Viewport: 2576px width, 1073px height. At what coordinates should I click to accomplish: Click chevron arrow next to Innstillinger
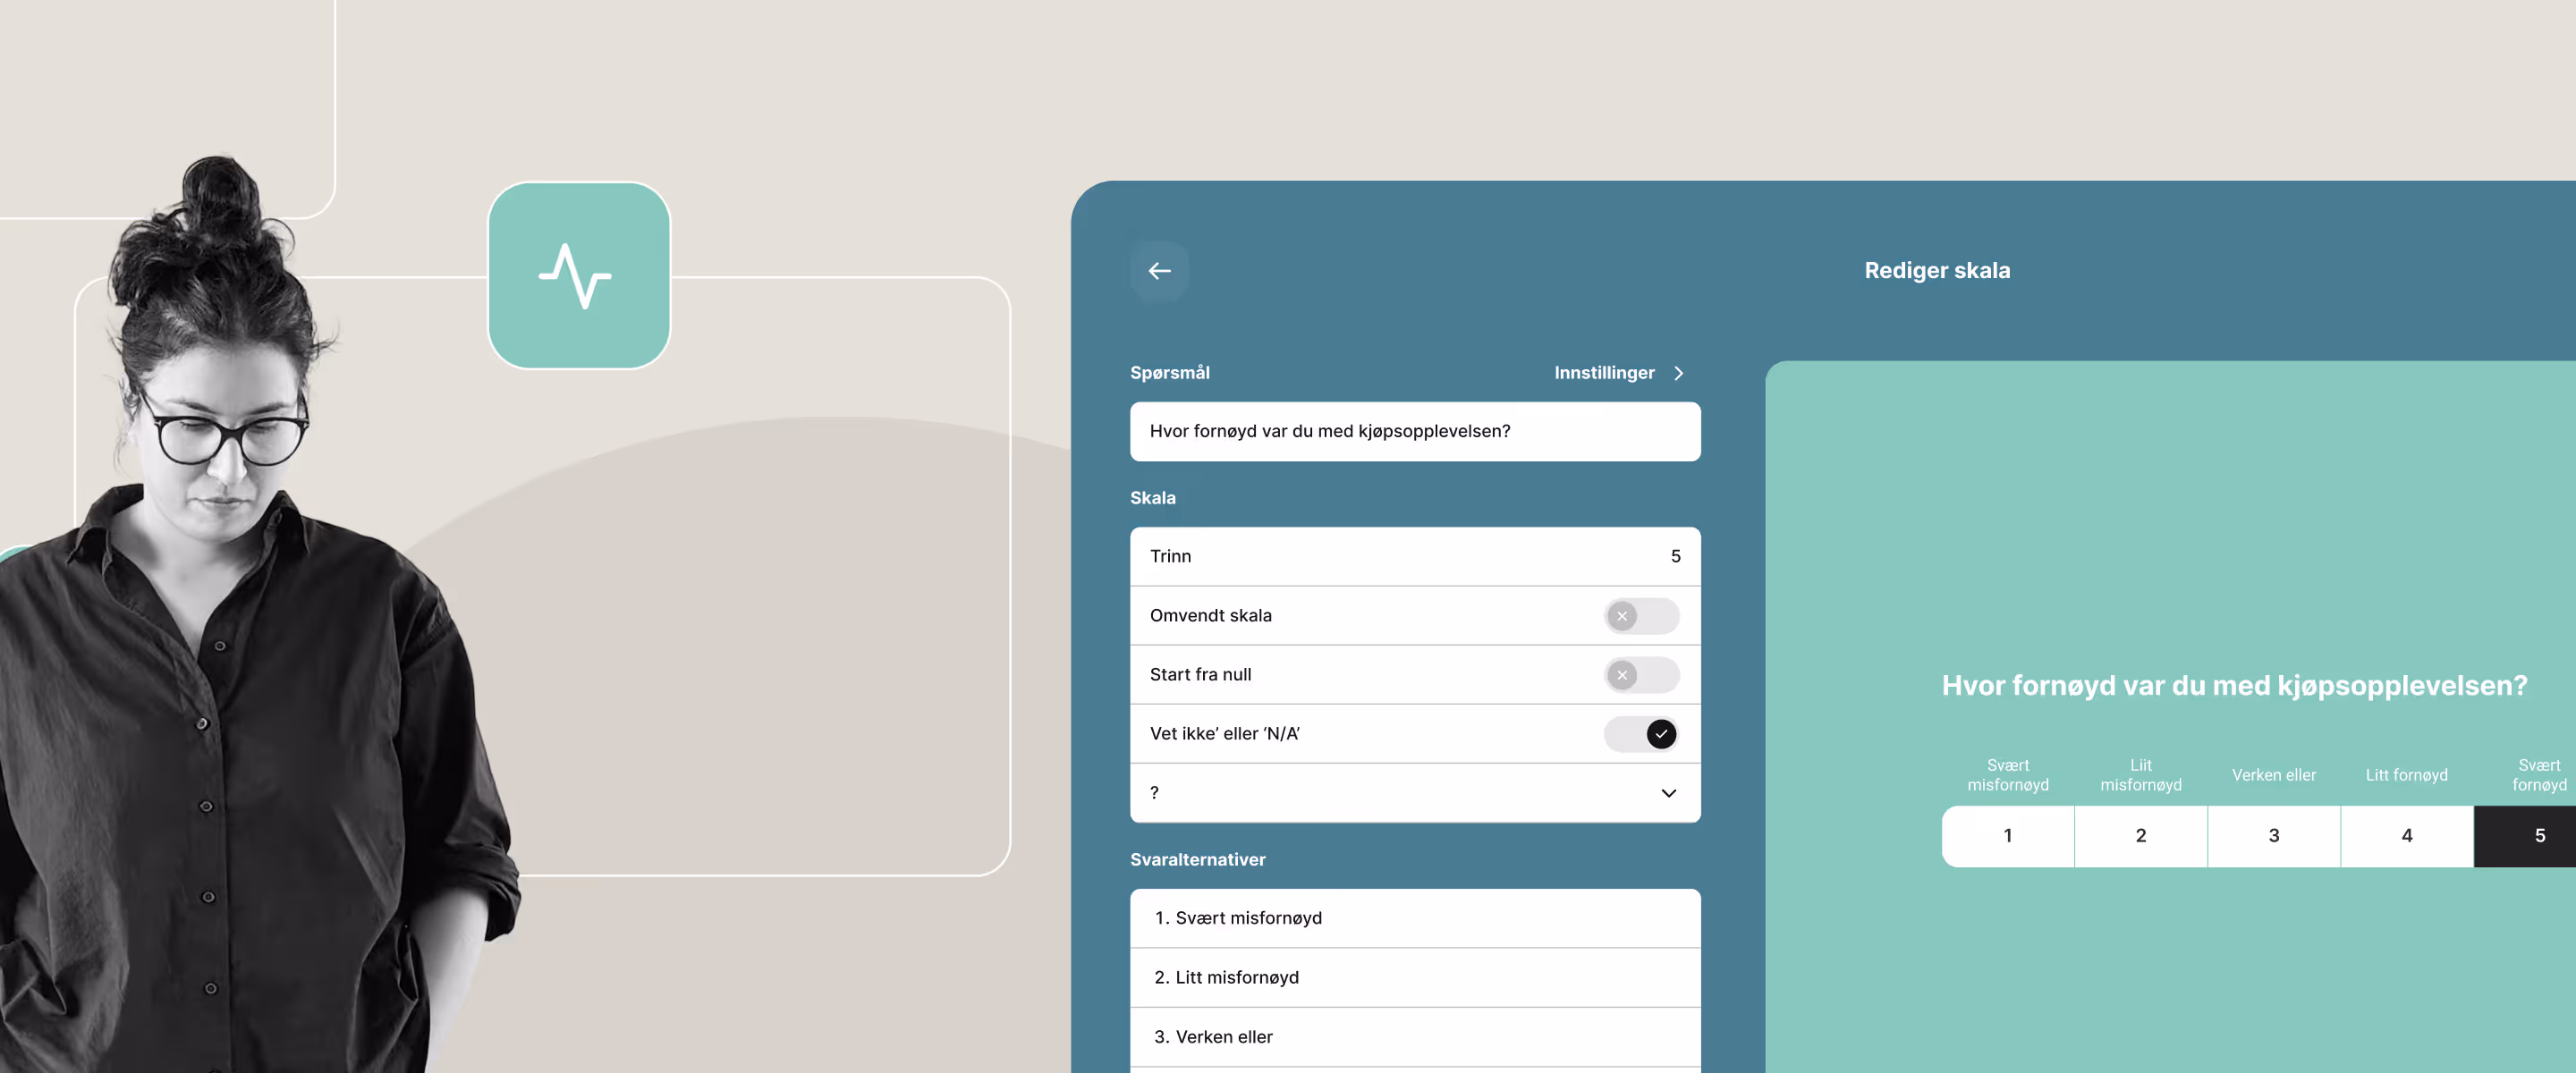coord(1679,373)
